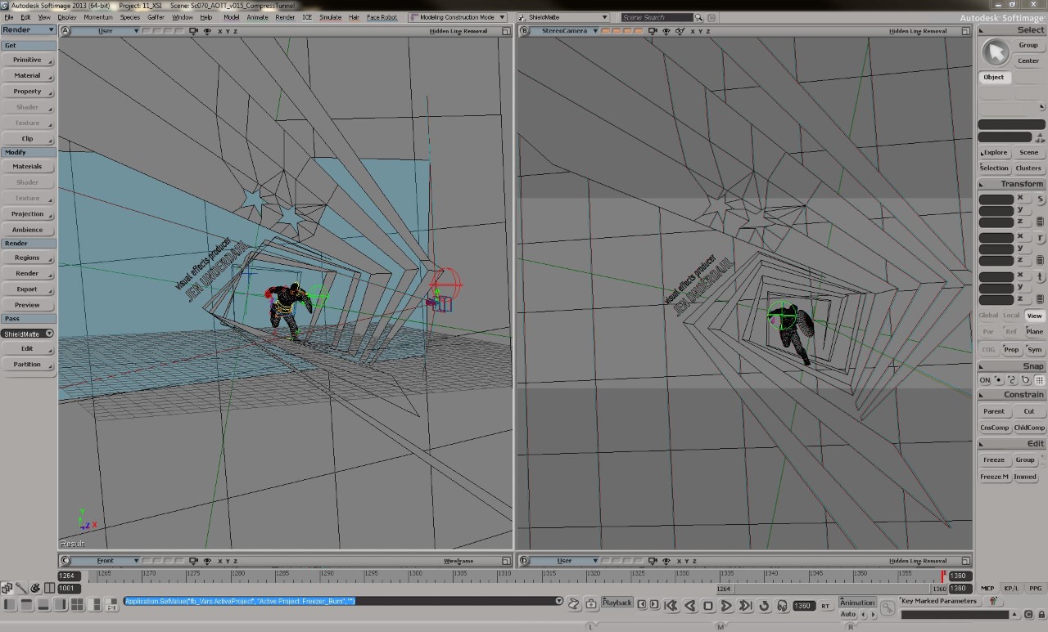Click the Freeze button
1048x632 pixels.
tap(994, 459)
